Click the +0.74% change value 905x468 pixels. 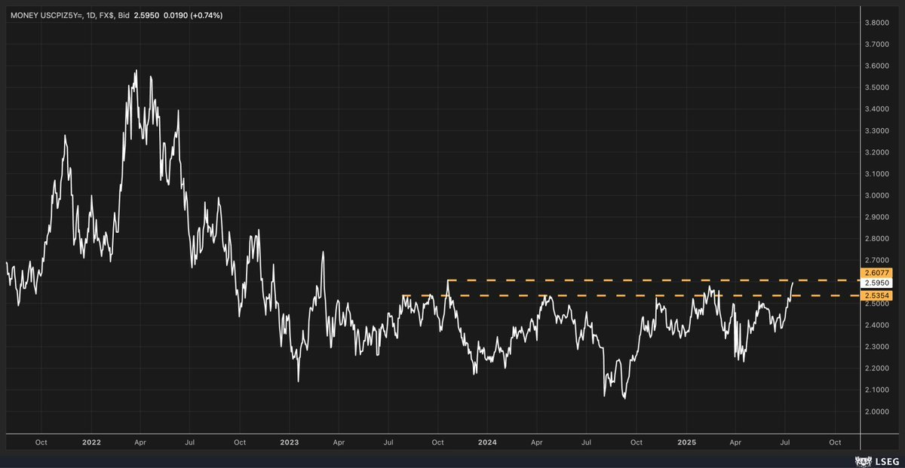[206, 15]
